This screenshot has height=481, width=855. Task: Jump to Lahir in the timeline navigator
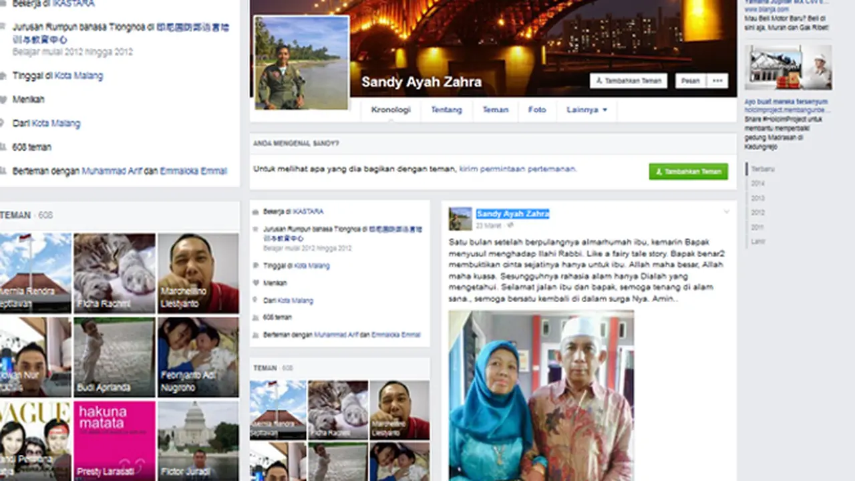point(757,242)
